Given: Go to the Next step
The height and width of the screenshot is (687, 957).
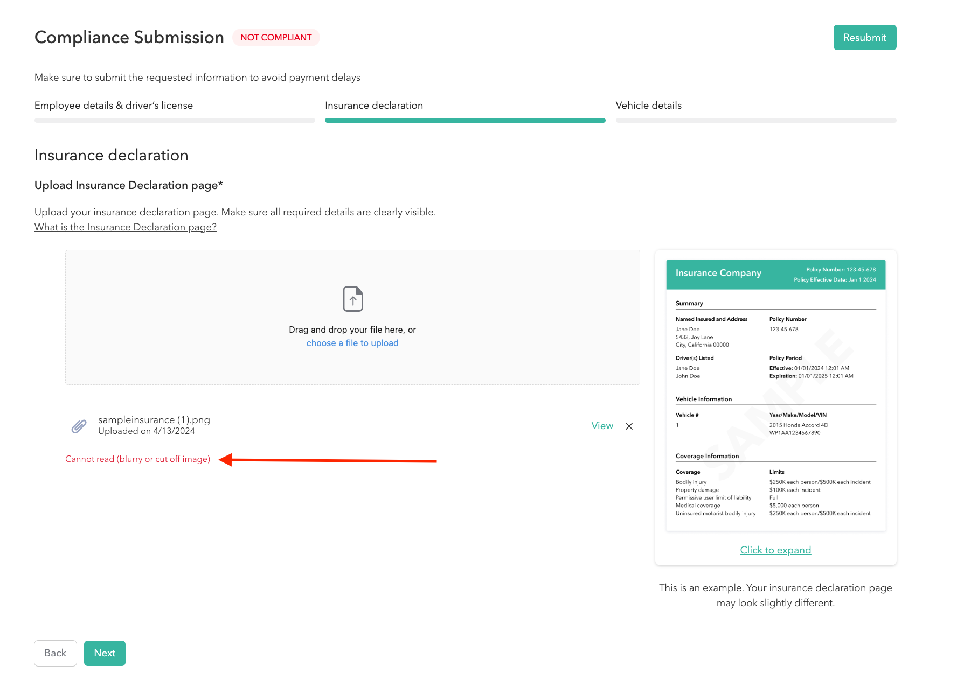Looking at the screenshot, I should tap(105, 653).
